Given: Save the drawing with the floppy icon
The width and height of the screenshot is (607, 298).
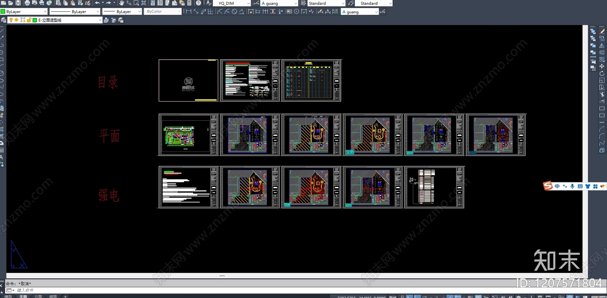Looking at the screenshot, I should pos(18,3).
